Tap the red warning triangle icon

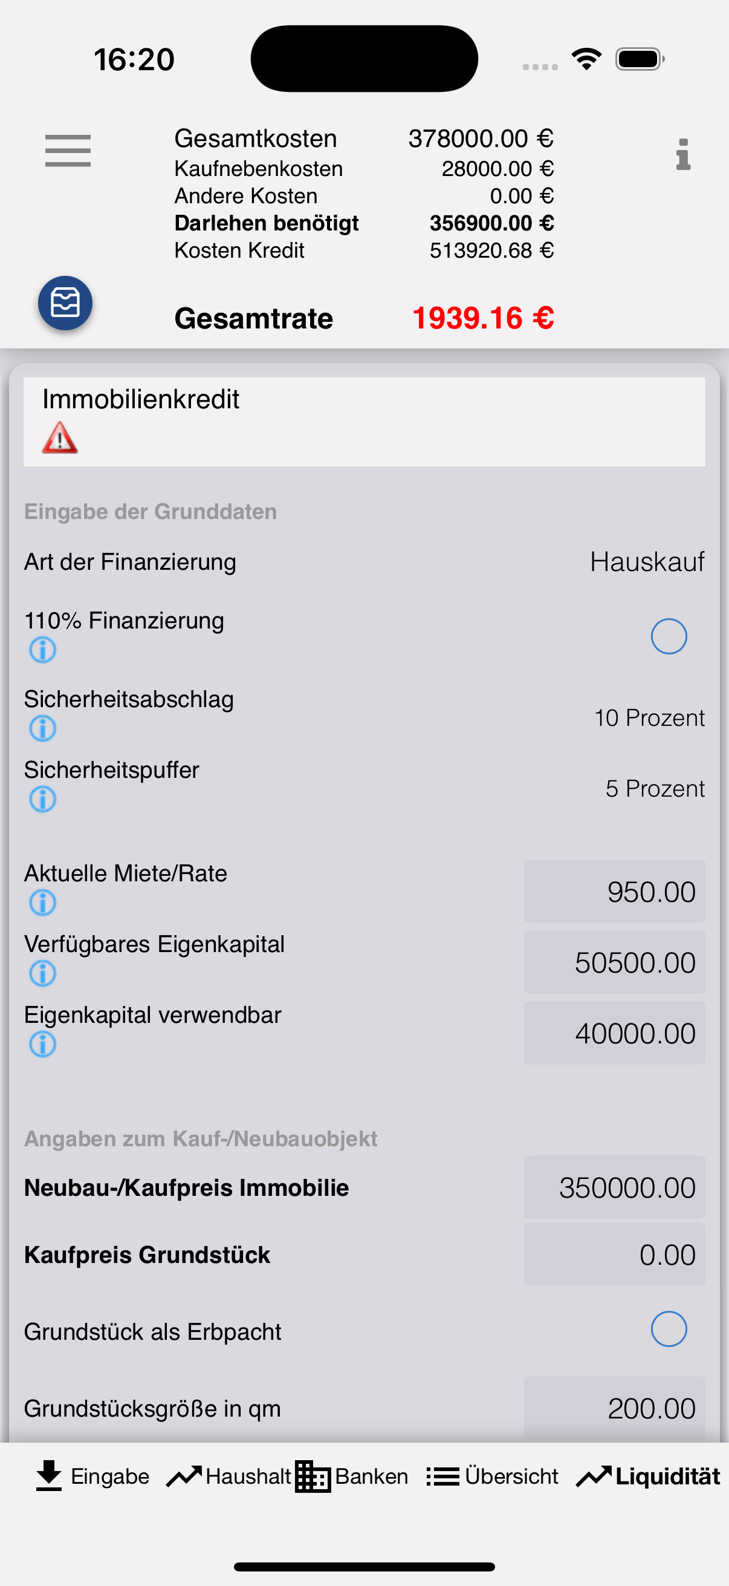point(60,438)
